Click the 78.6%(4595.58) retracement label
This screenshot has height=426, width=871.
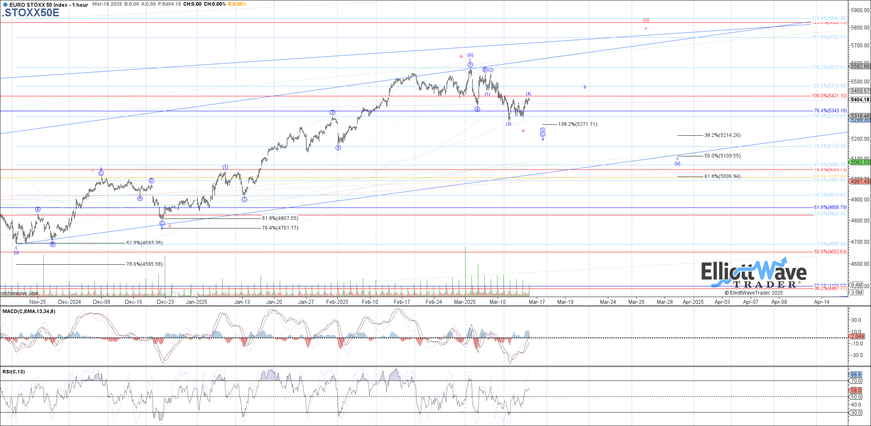point(145,264)
